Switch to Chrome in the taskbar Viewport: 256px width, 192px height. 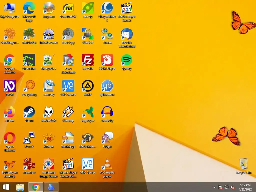pos(36,187)
